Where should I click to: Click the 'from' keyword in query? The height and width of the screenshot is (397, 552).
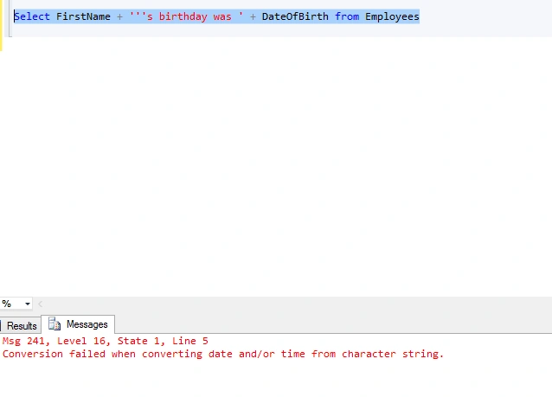pos(347,16)
